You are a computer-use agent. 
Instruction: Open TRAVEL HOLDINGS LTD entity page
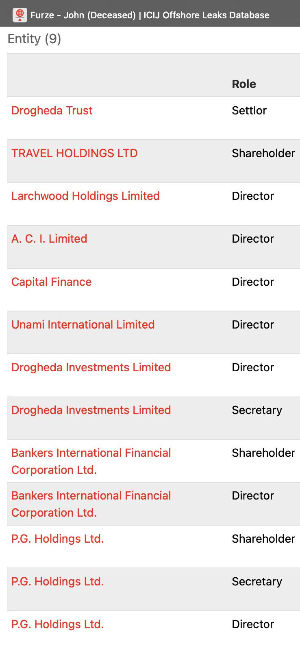(x=74, y=153)
